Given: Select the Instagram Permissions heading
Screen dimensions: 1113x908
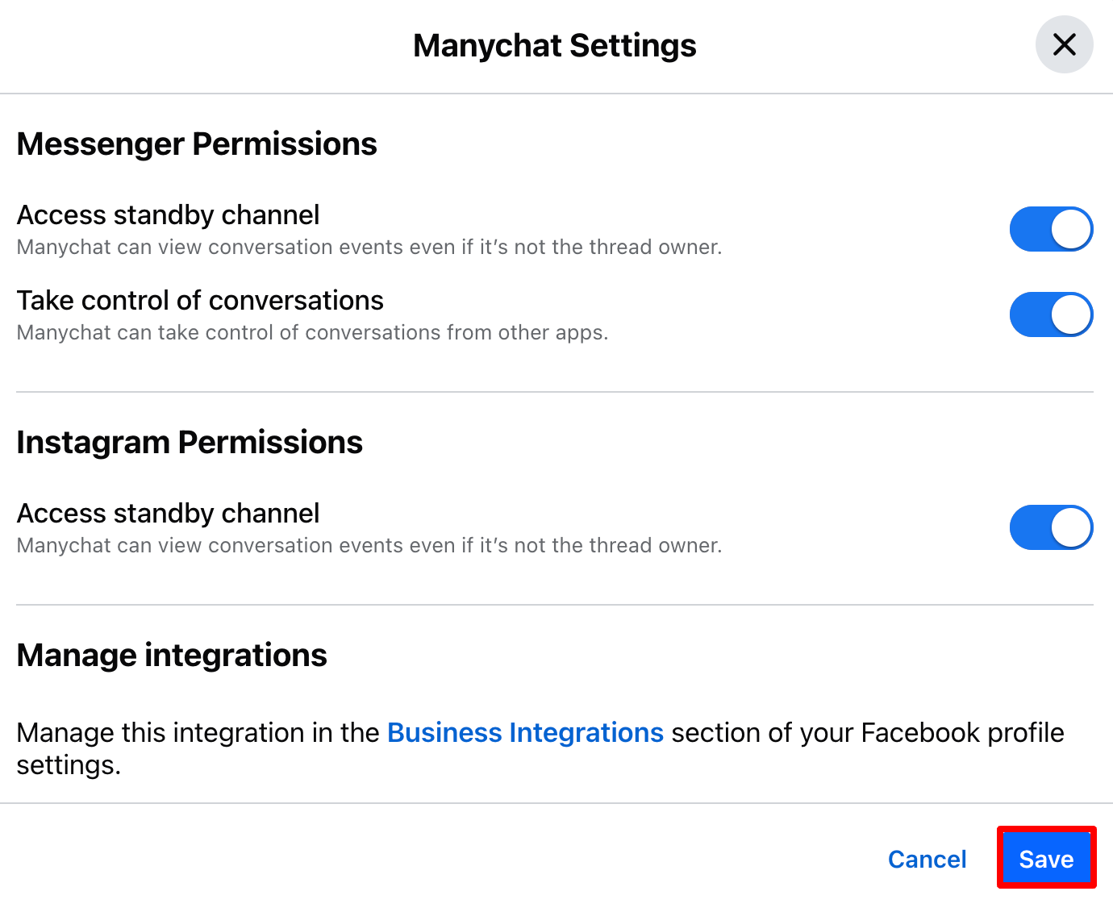Looking at the screenshot, I should coord(190,443).
